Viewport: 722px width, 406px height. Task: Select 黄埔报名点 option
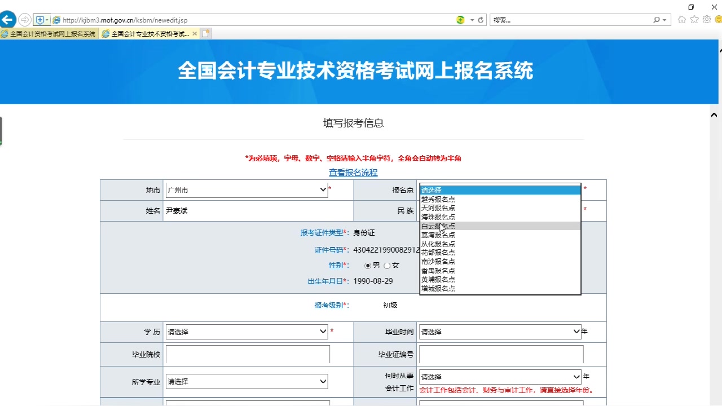(500, 279)
